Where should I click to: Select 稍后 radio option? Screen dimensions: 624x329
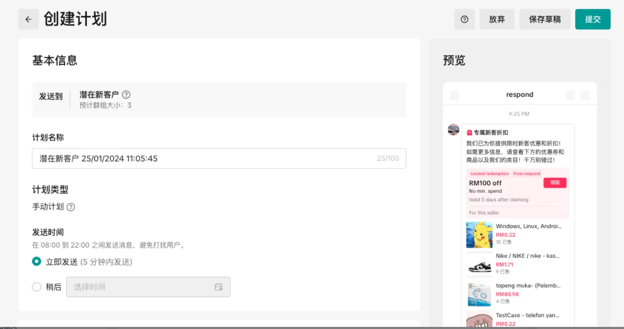coord(36,287)
